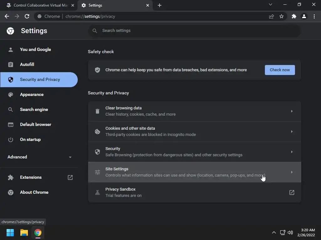321x240 pixels.
Task: Open the Security row
Action: coord(194,152)
